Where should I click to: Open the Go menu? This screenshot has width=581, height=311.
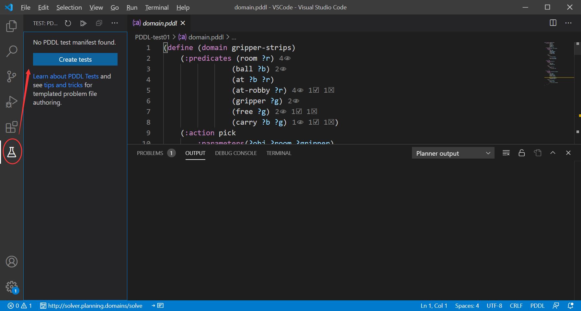[115, 7]
